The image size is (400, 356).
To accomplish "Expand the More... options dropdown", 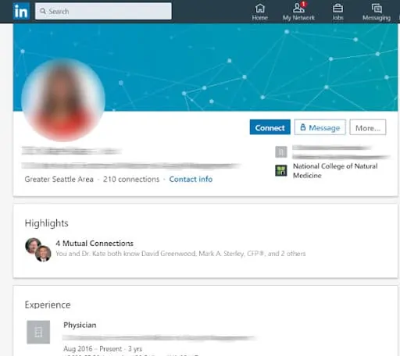I will 368,127.
